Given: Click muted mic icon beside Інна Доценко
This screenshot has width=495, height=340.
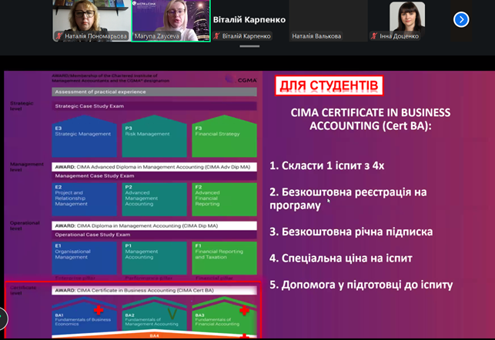Looking at the screenshot, I should 375,36.
